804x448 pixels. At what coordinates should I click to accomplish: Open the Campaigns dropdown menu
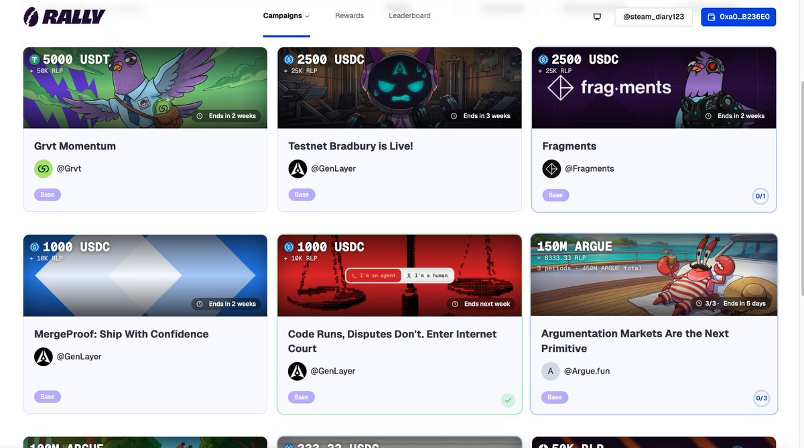pos(286,16)
